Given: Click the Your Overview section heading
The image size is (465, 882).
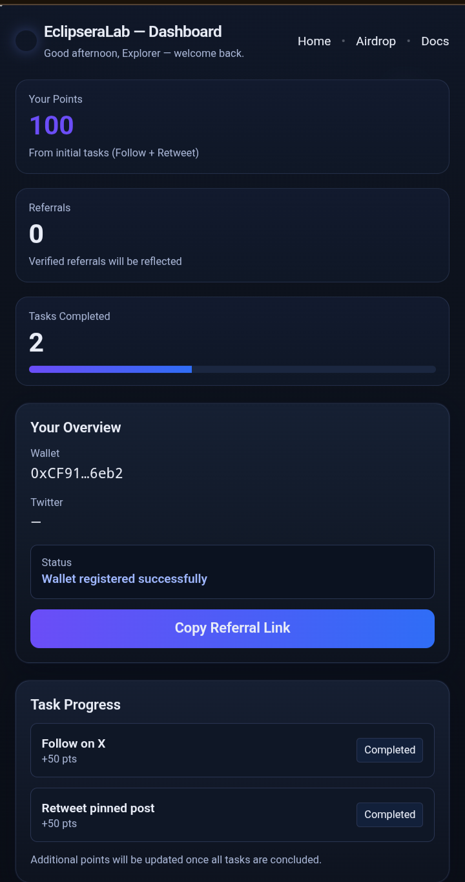Looking at the screenshot, I should (x=76, y=428).
